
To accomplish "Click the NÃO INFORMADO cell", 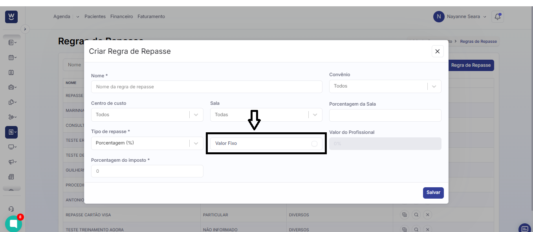I will pos(220,230).
